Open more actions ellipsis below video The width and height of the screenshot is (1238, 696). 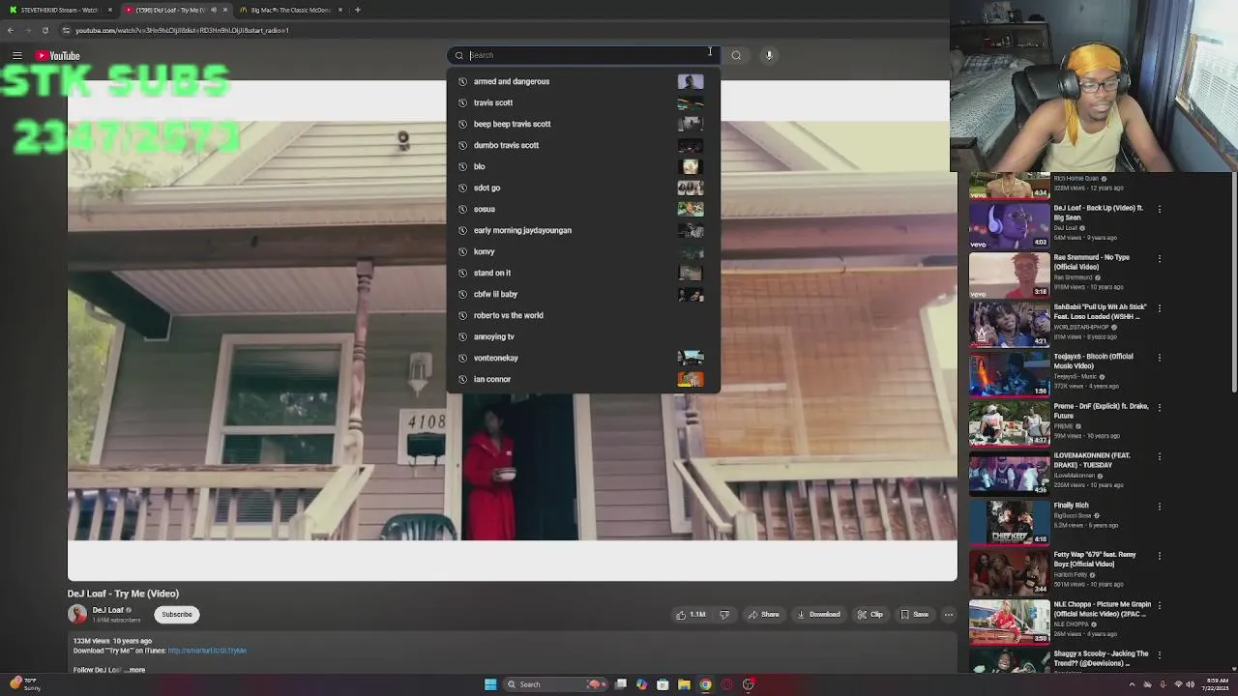(x=949, y=615)
